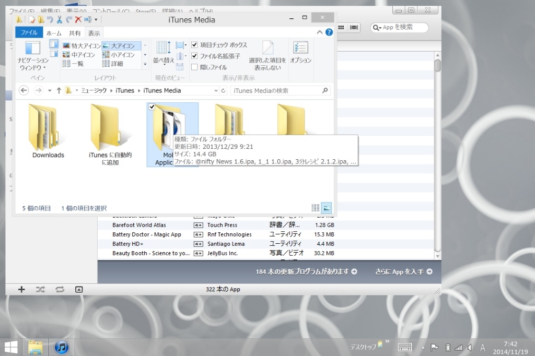Open address bar history dropdown
The width and height of the screenshot is (535, 356).
216,90
